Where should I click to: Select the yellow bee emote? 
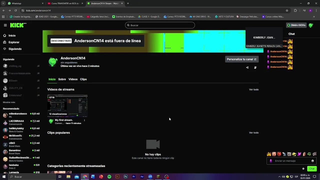pos(294,154)
